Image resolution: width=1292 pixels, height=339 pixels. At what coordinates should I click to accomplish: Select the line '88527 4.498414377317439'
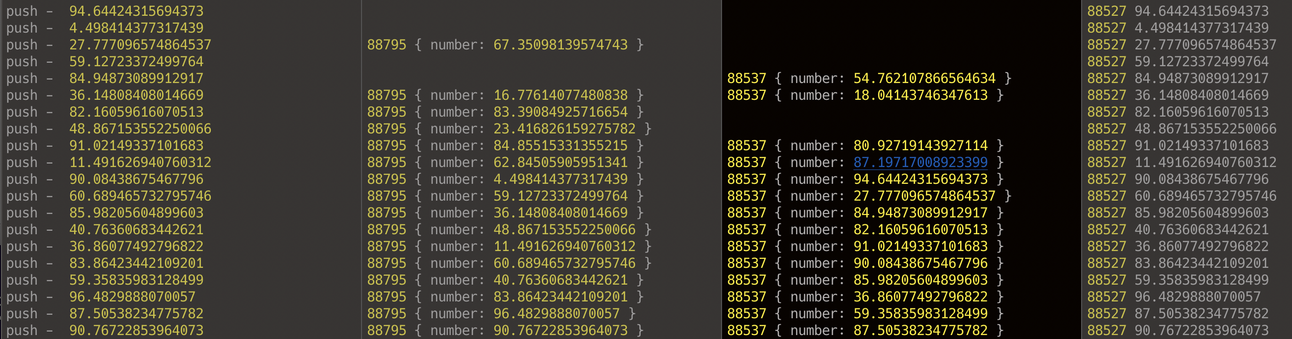click(1178, 28)
